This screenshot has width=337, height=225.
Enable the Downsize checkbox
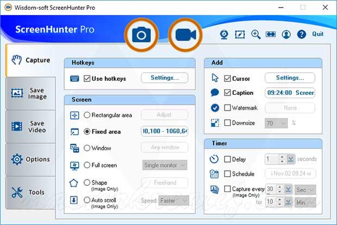tap(227, 123)
